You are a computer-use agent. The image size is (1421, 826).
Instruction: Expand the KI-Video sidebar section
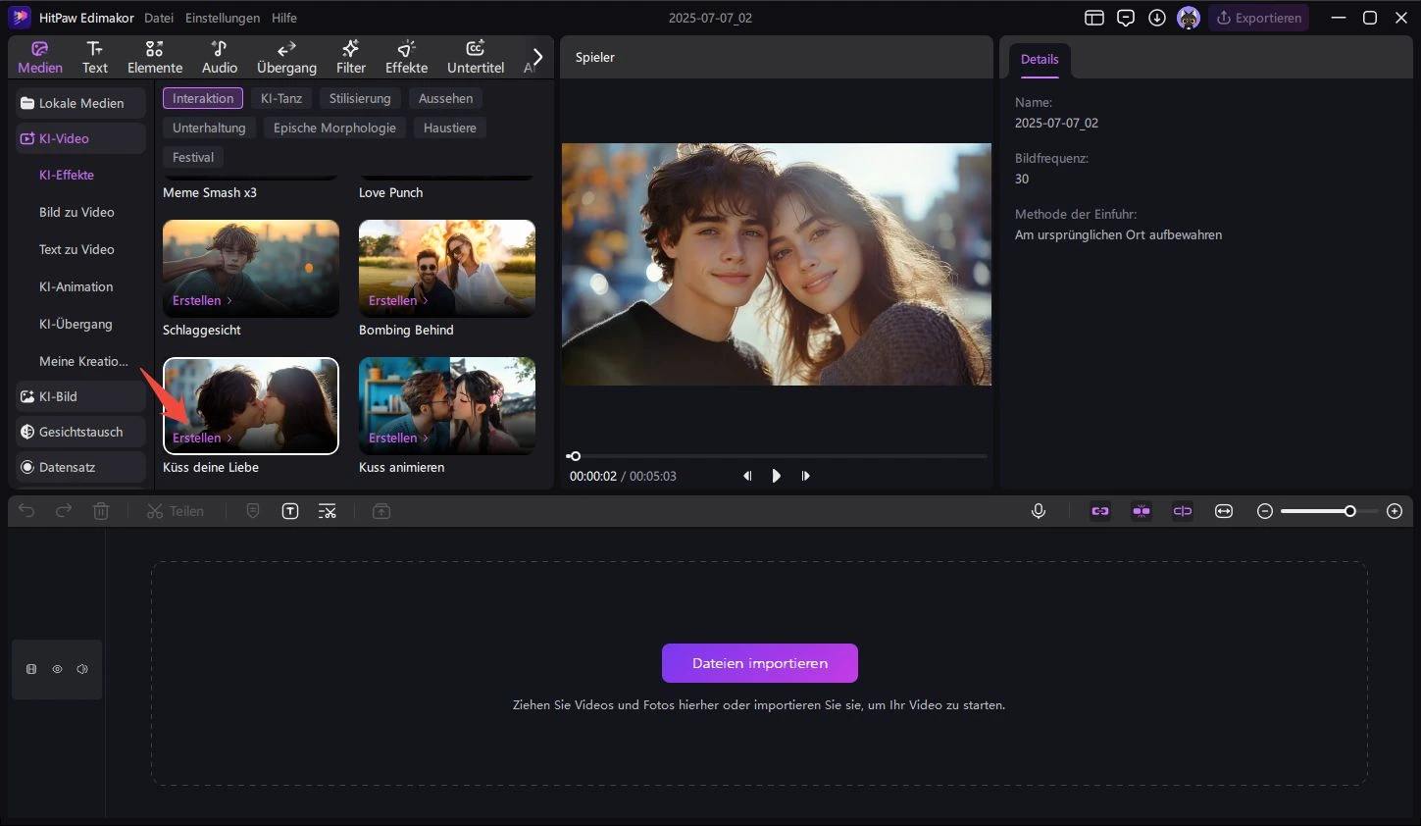coord(80,138)
